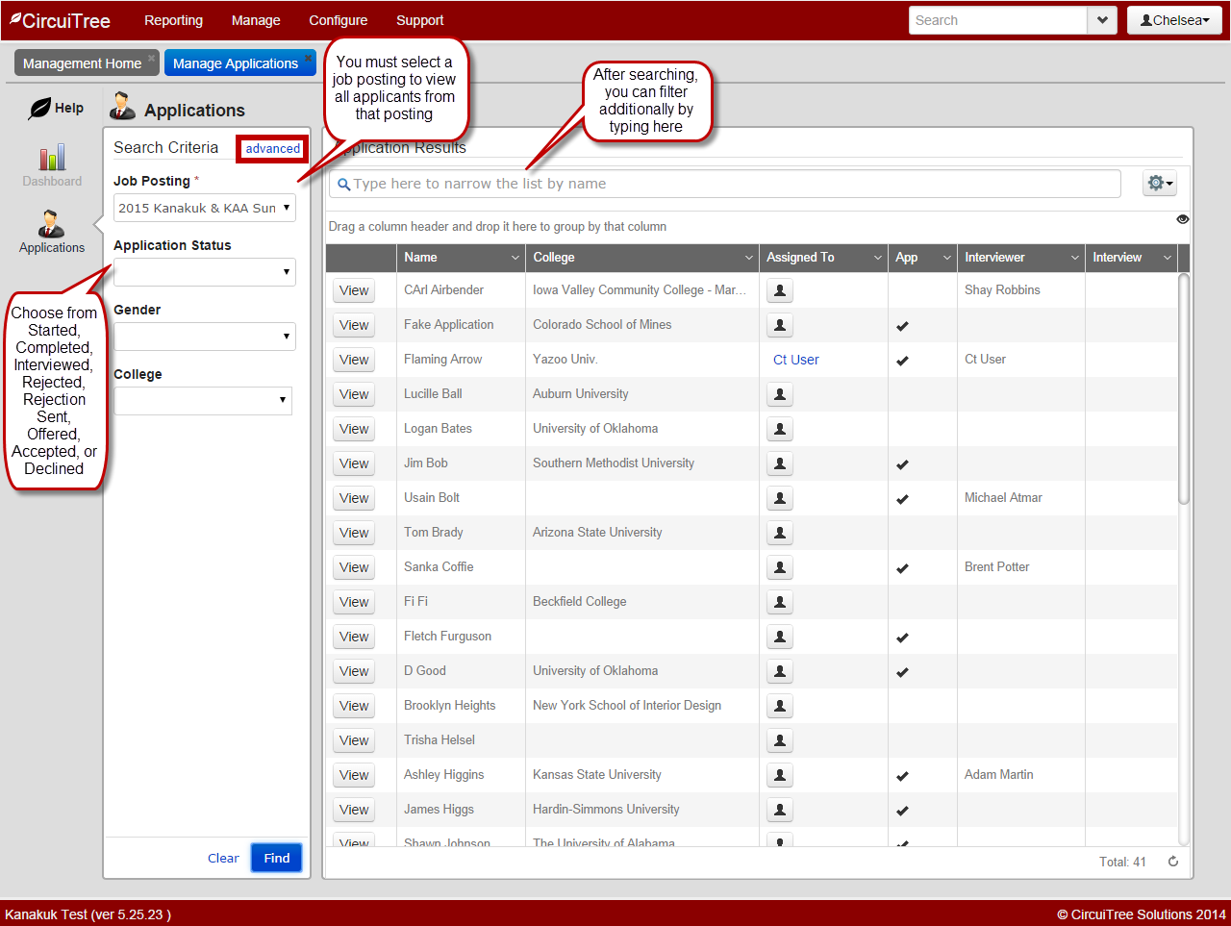The image size is (1231, 926).
Task: Click assign-user icon for CArl Airbender
Action: point(779,290)
